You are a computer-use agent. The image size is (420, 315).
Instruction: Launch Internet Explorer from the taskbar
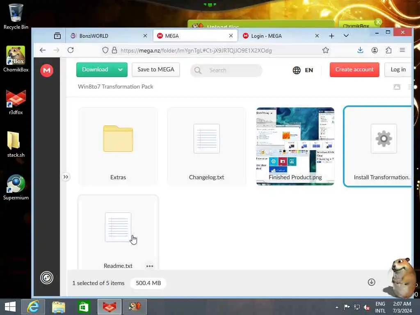[33, 307]
